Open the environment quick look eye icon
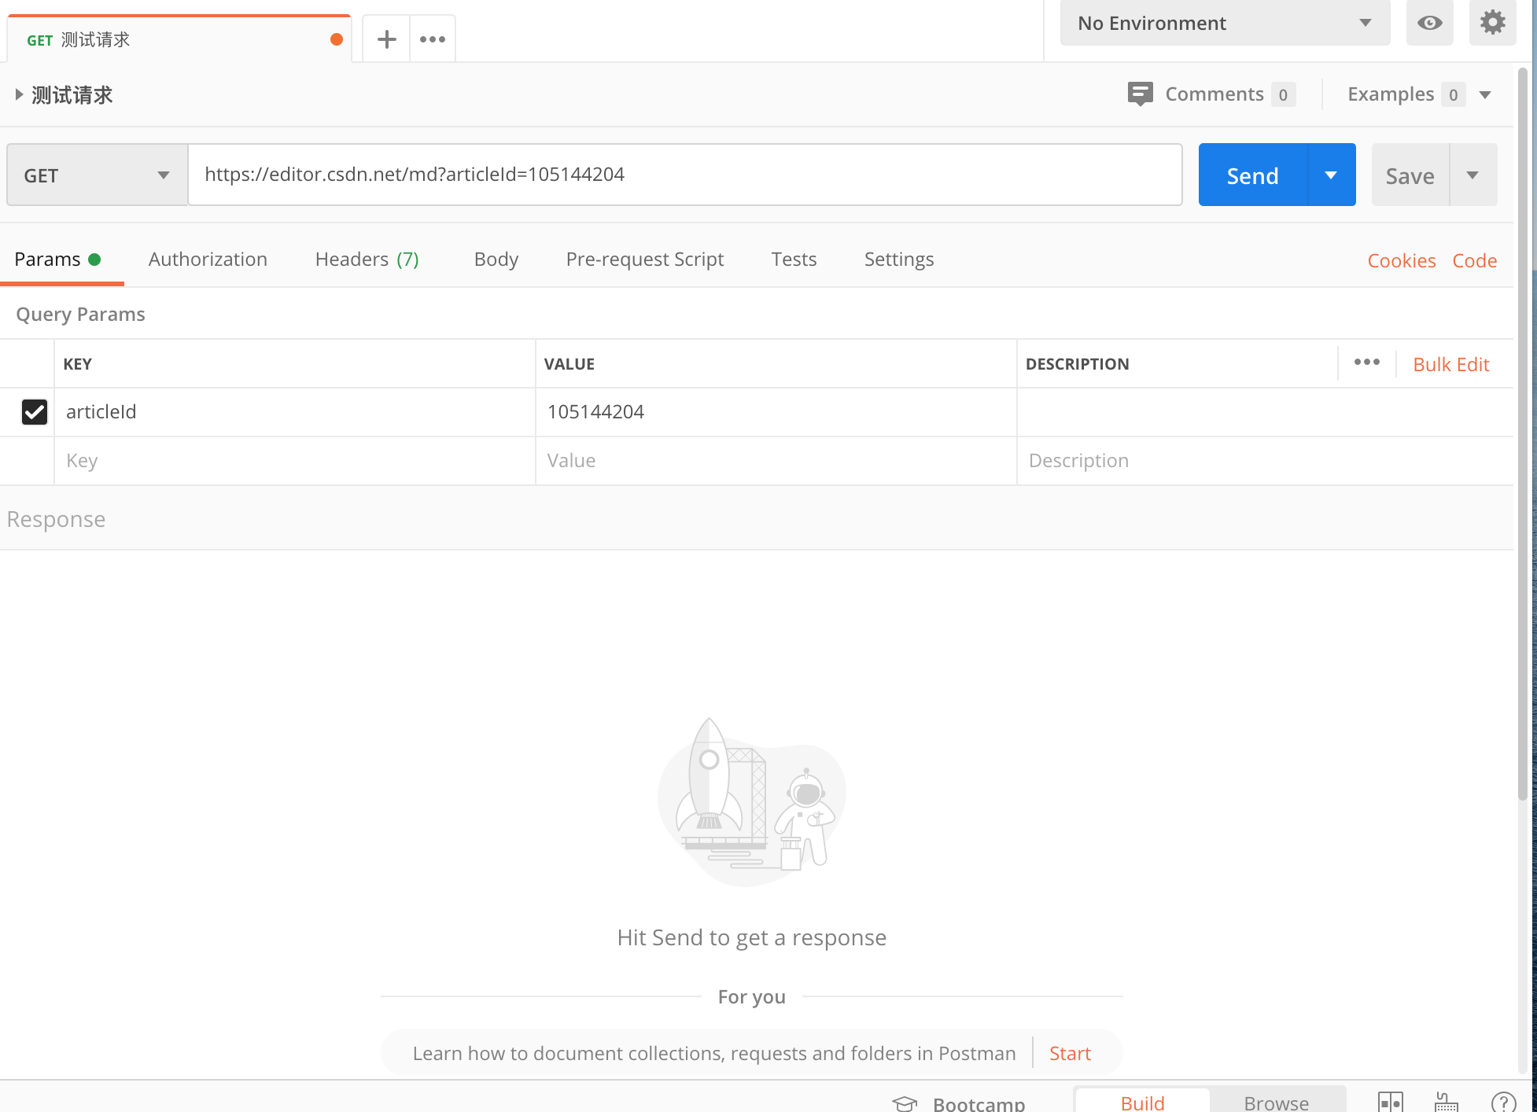The image size is (1537, 1112). [x=1429, y=24]
